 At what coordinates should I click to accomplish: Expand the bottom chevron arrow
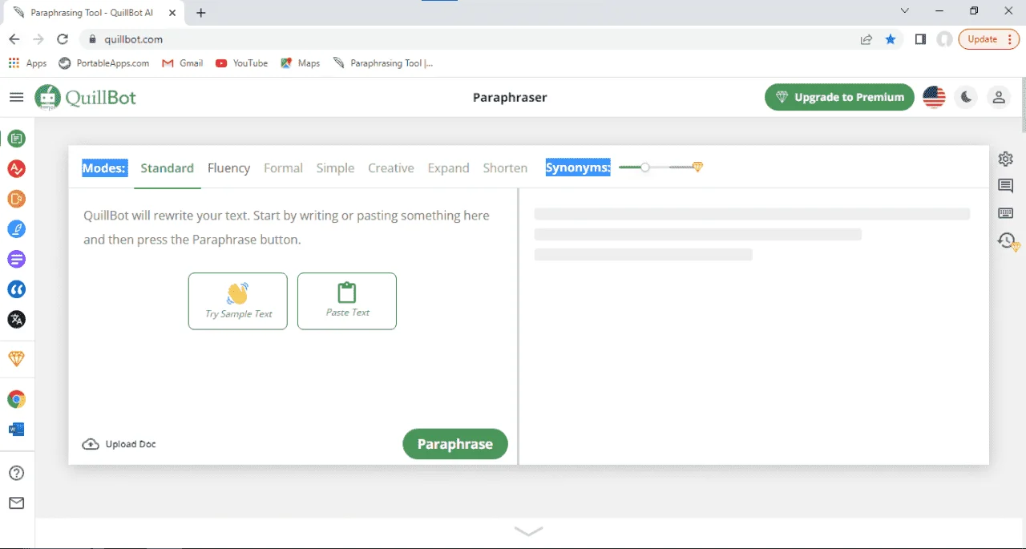pos(528,531)
